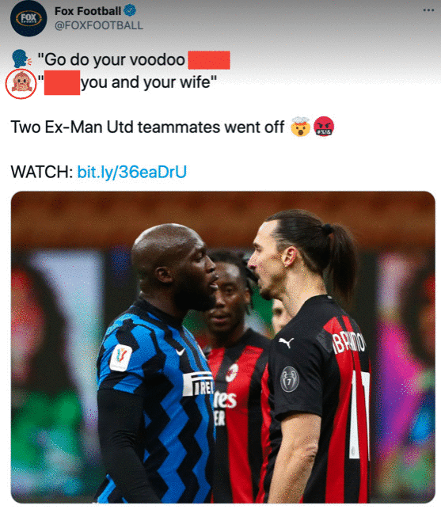Click the verified badge next to Fox Football
The width and height of the screenshot is (441, 513).
point(130,11)
